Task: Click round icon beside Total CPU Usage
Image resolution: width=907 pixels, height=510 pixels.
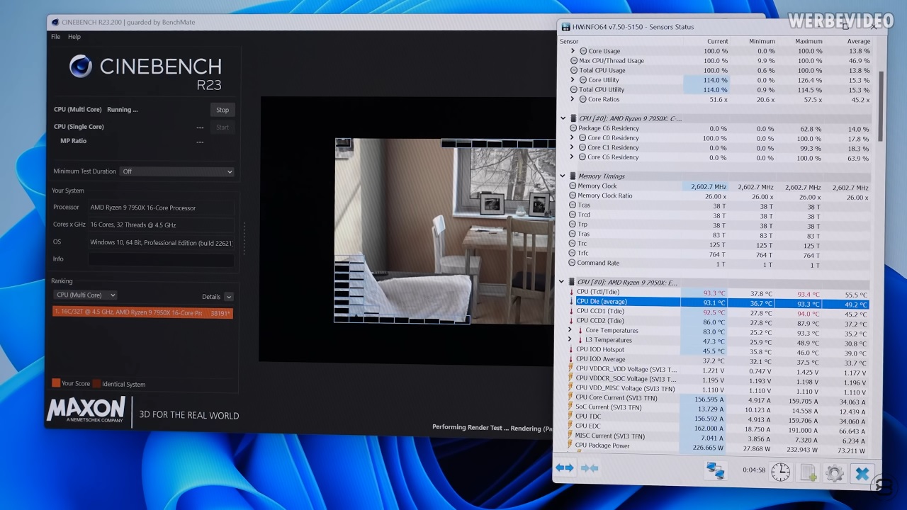Action: (573, 70)
